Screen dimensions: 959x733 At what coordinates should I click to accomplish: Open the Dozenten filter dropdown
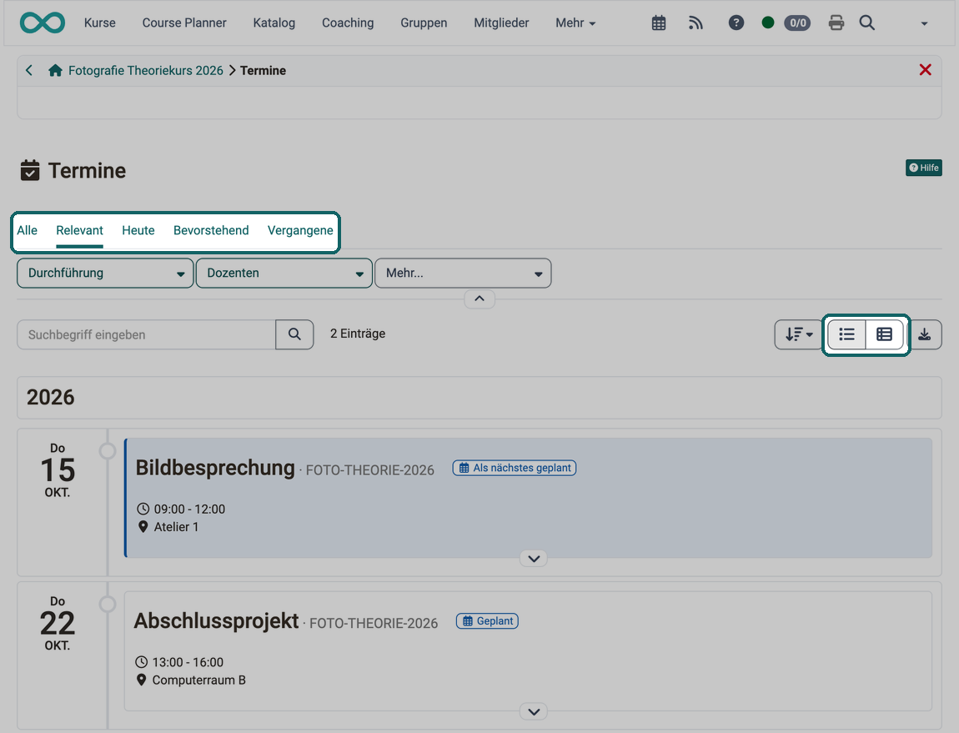[284, 273]
